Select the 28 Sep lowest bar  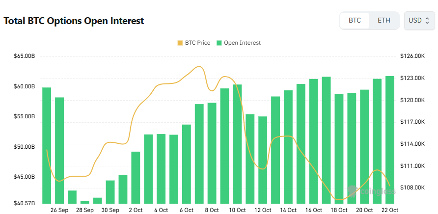point(85,202)
